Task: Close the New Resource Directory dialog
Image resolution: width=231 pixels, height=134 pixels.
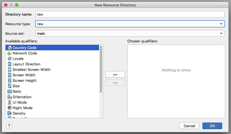Action: click(x=6, y=5)
